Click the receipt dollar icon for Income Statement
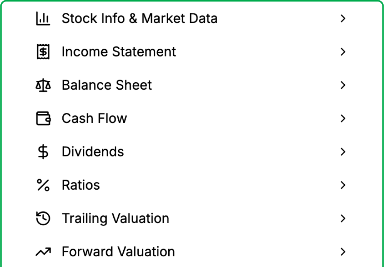 point(43,52)
